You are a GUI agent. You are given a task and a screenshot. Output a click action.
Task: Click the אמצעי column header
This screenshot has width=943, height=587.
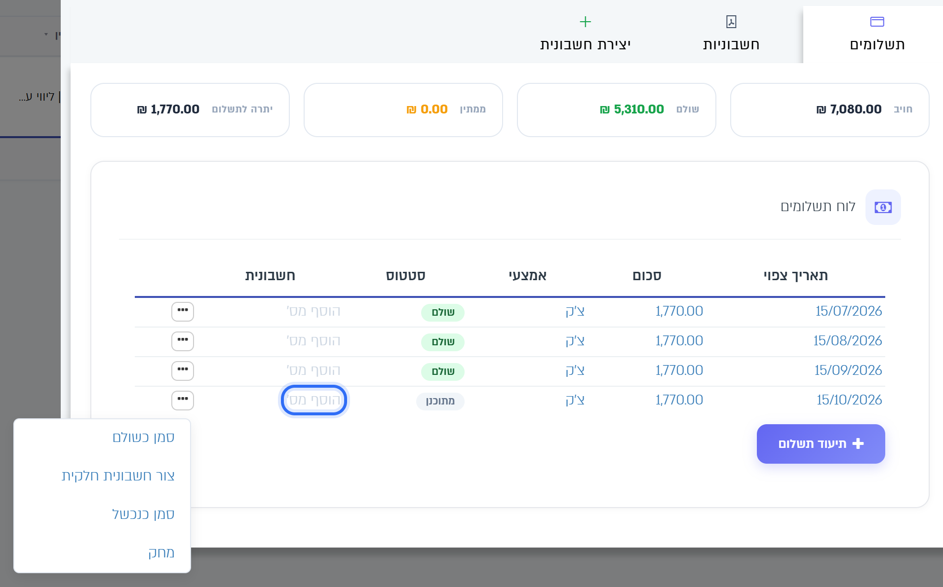pos(528,276)
